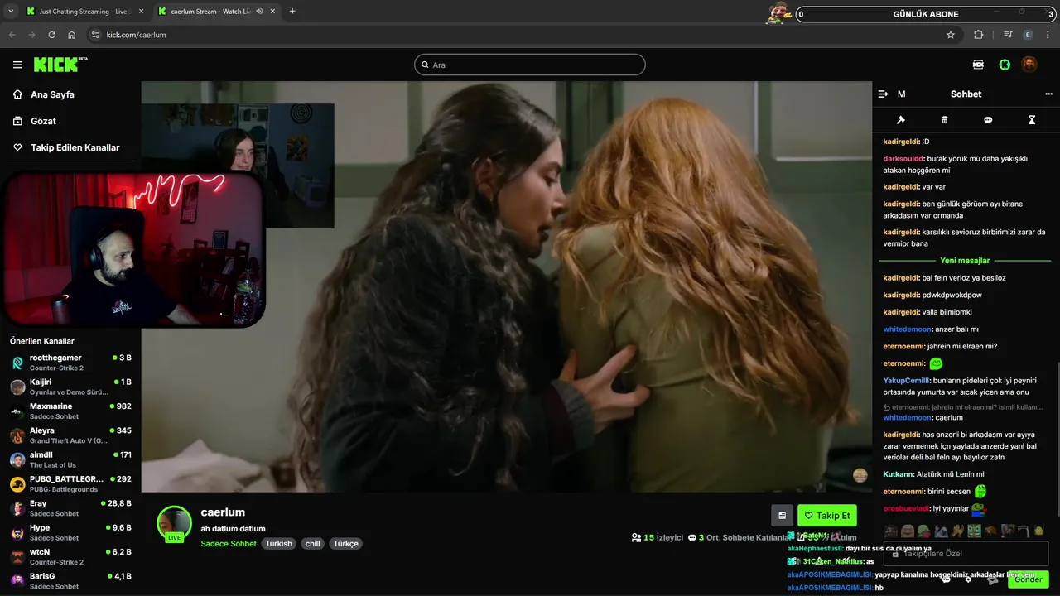Open the stream dashboard camera icon
The image size is (1060, 596).
click(x=978, y=65)
